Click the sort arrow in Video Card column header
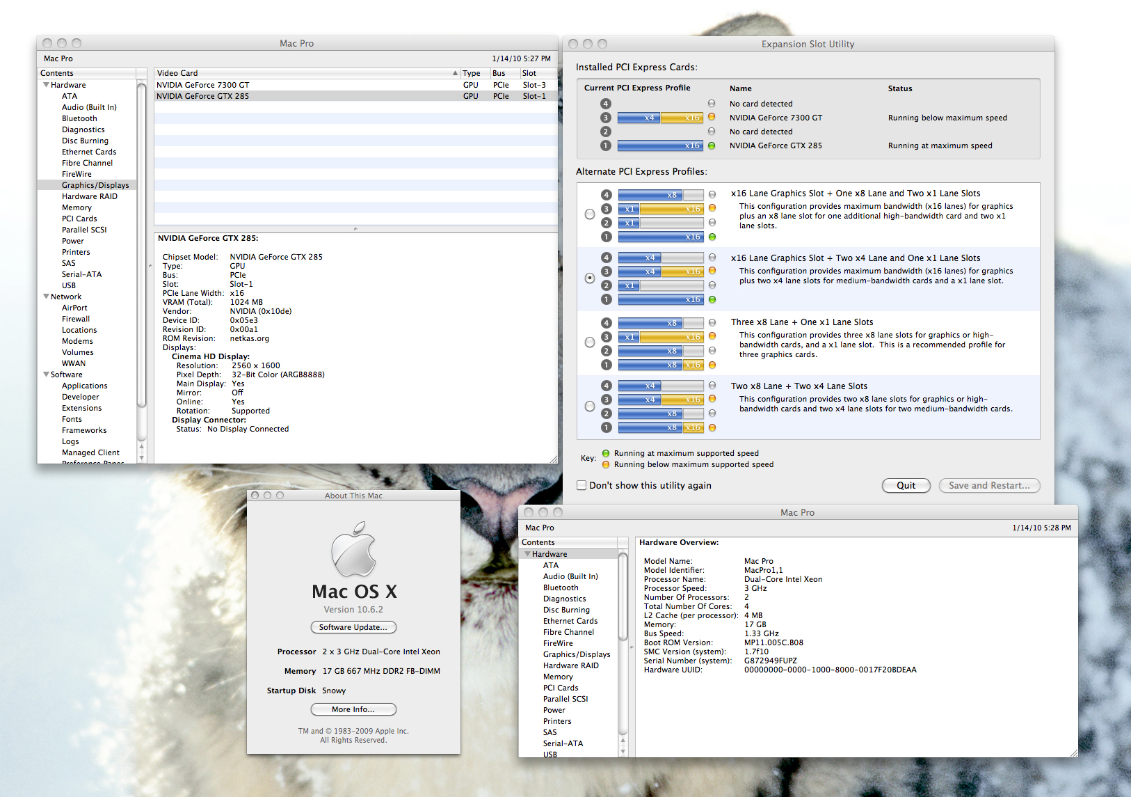The image size is (1131, 797). pos(456,73)
